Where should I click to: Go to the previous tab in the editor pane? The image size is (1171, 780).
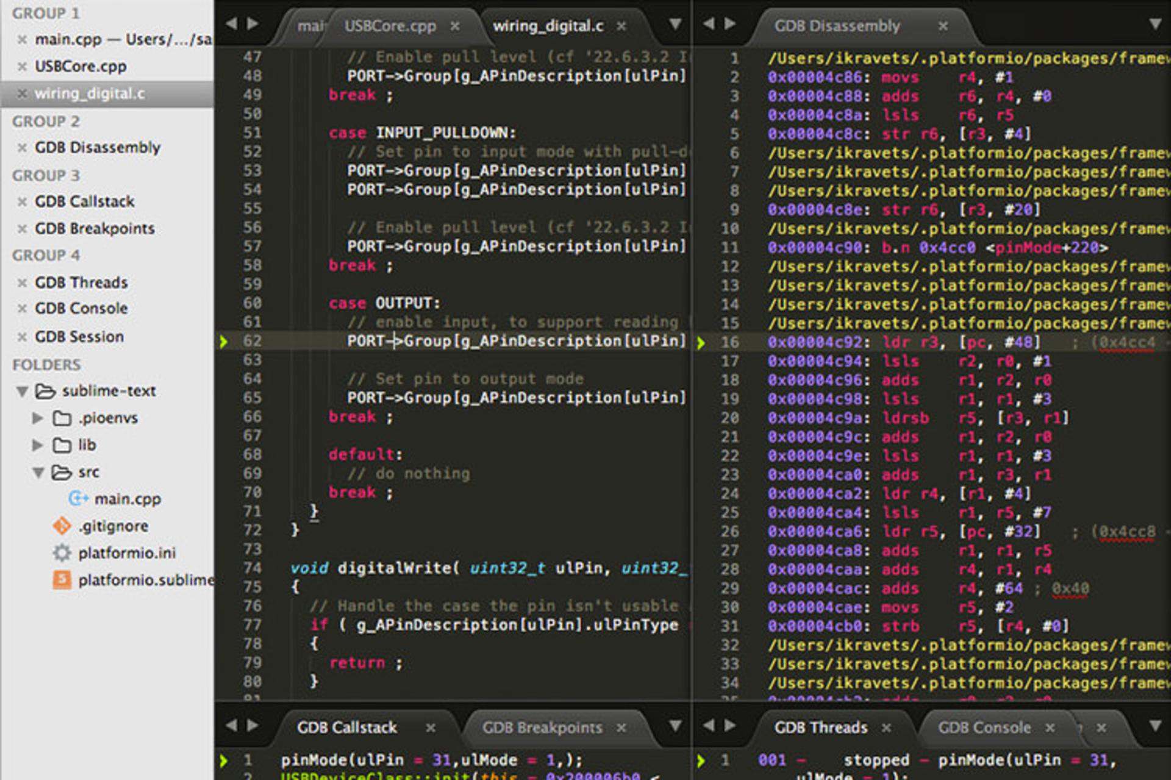(x=231, y=24)
